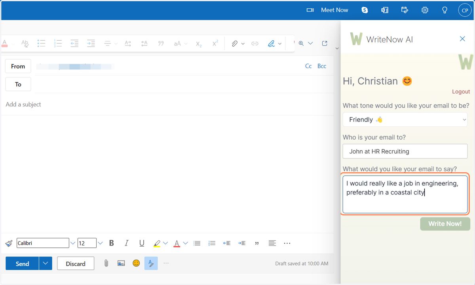The width and height of the screenshot is (475, 285).
Task: Apply superscript formatting
Action: pyautogui.click(x=215, y=43)
